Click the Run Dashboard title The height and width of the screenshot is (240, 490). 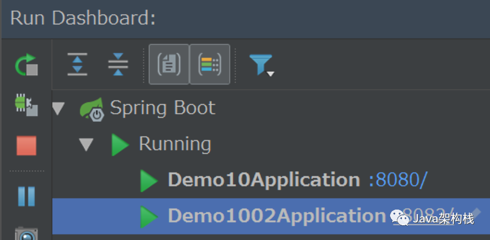tap(83, 19)
